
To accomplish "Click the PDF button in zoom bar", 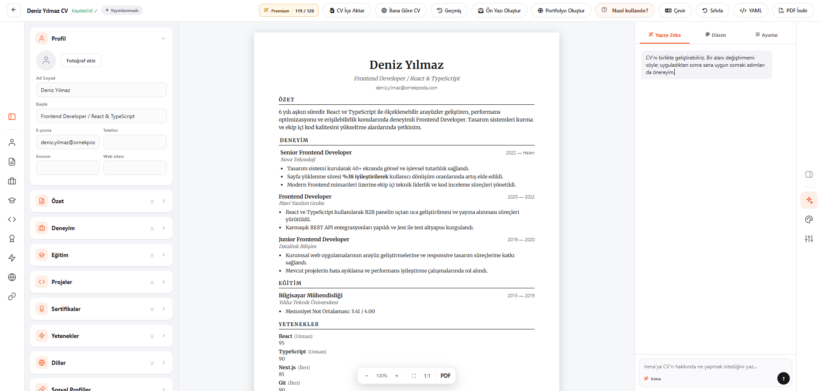I will click(x=445, y=376).
